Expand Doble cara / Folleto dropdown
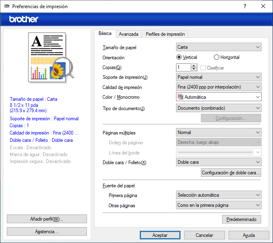 pyautogui.click(x=218, y=162)
